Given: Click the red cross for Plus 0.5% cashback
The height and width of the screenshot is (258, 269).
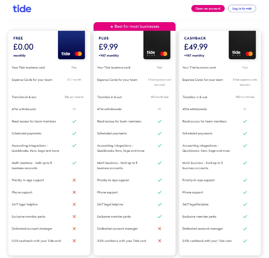Looking at the screenshot, I should pos(160,241).
